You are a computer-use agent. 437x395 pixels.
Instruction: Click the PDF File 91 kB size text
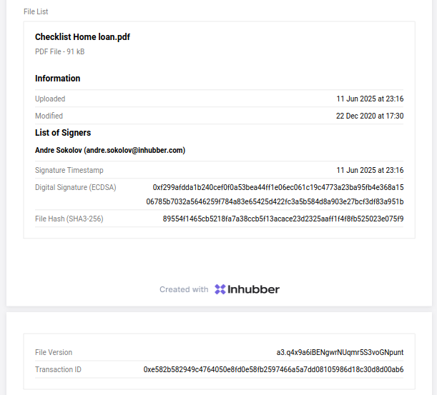tap(59, 51)
